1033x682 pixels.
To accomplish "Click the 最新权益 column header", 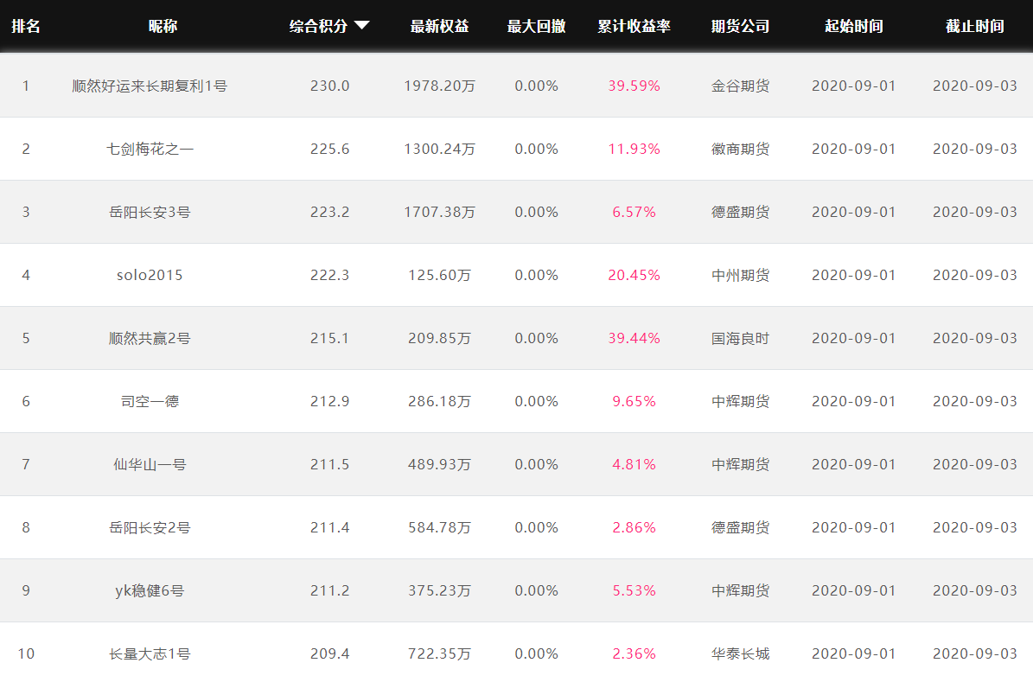I will click(439, 26).
